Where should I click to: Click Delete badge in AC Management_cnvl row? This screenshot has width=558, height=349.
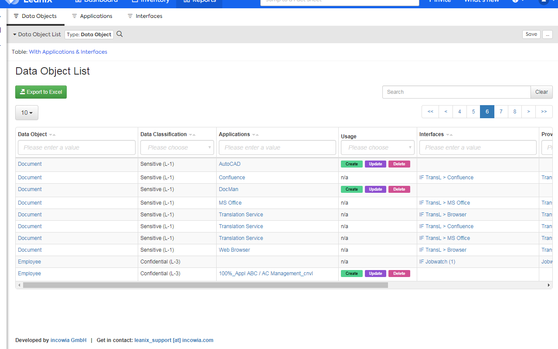pos(399,274)
